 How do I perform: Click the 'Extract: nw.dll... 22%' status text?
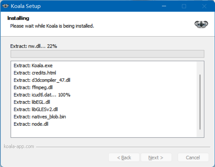pos(34,46)
